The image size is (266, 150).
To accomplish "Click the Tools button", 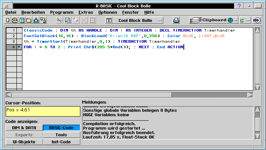I will pos(61,135).
